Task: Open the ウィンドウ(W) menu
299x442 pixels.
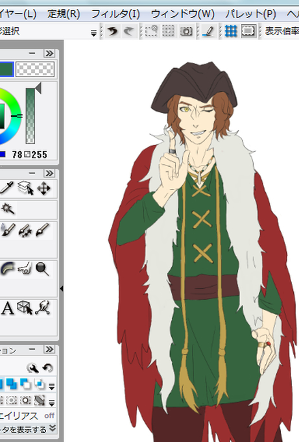Action: pos(183,14)
